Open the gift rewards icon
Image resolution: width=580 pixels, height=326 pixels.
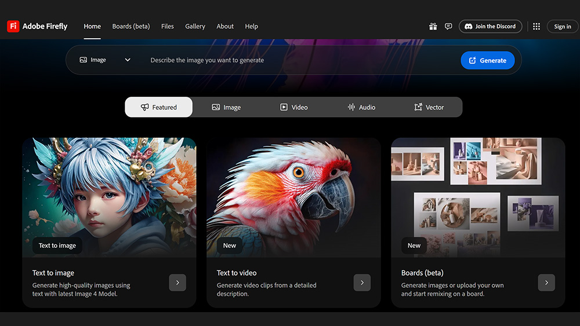(x=433, y=26)
